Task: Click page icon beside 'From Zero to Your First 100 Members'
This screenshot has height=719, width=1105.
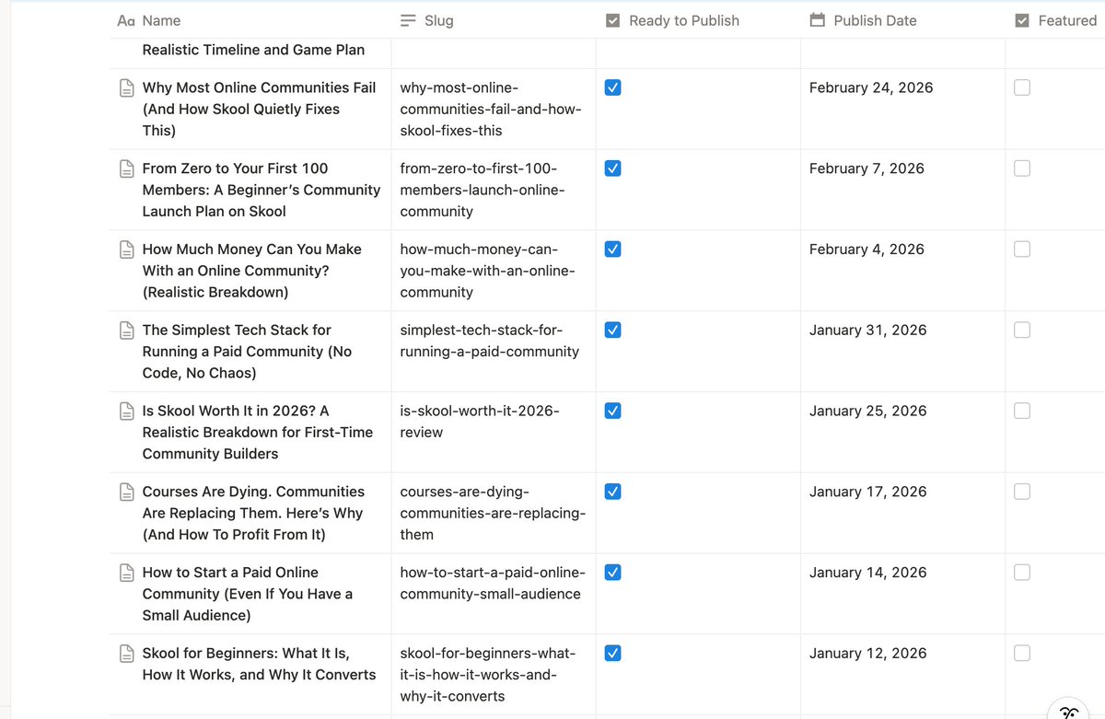Action: tap(127, 169)
